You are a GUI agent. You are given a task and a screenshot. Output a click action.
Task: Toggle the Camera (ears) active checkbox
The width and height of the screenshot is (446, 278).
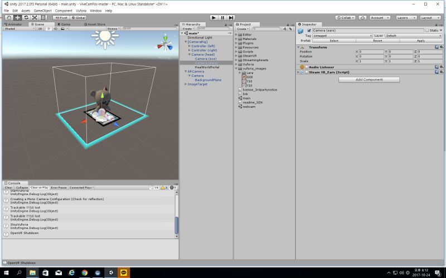click(x=309, y=31)
